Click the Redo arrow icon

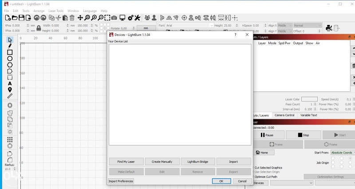click(43, 18)
